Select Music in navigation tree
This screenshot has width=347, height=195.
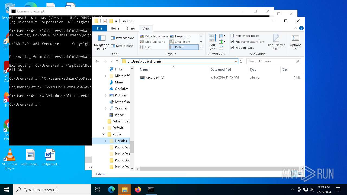(x=119, y=82)
